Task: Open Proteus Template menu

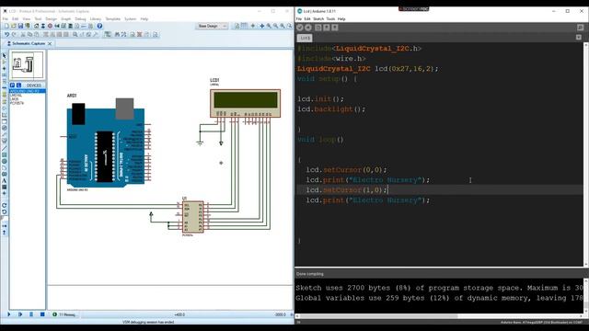Action: coord(112,18)
